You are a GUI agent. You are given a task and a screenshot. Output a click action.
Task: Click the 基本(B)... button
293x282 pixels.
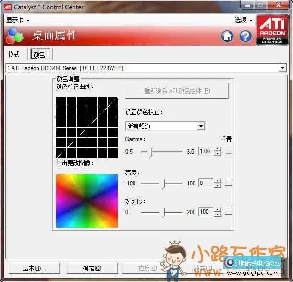(34, 268)
